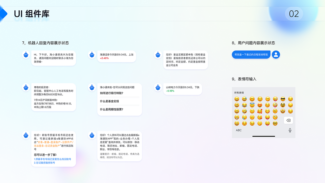Tap the home indicator bar below the keyboard
325x183 pixels.
[x=263, y=136]
